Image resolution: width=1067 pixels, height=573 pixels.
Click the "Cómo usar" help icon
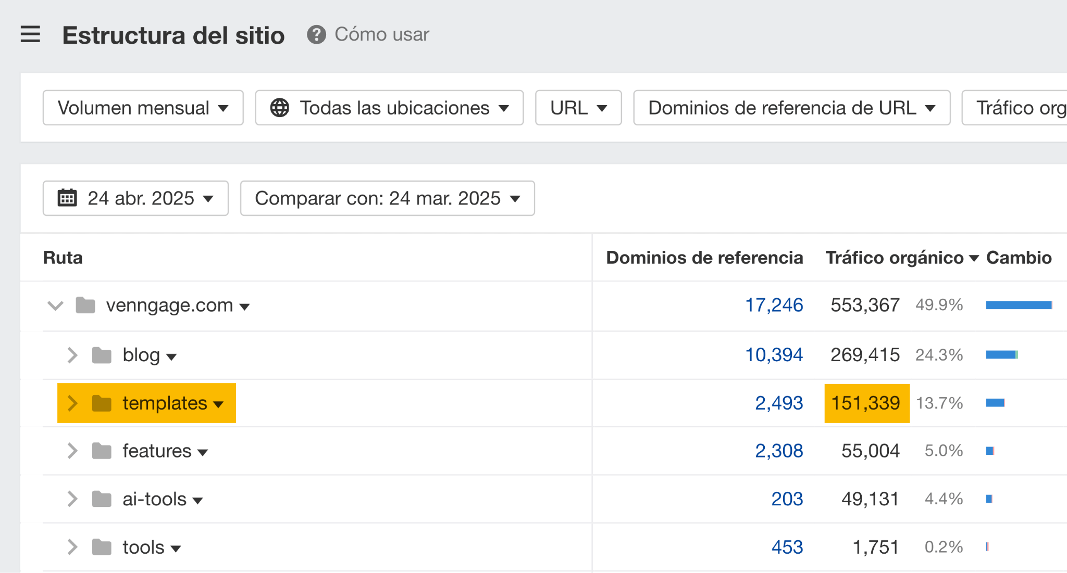click(317, 34)
